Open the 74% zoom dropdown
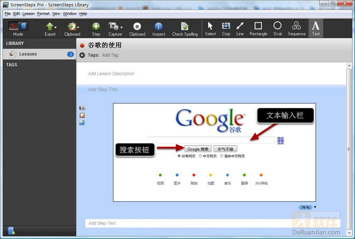This screenshot has width=355, height=239. click(315, 207)
